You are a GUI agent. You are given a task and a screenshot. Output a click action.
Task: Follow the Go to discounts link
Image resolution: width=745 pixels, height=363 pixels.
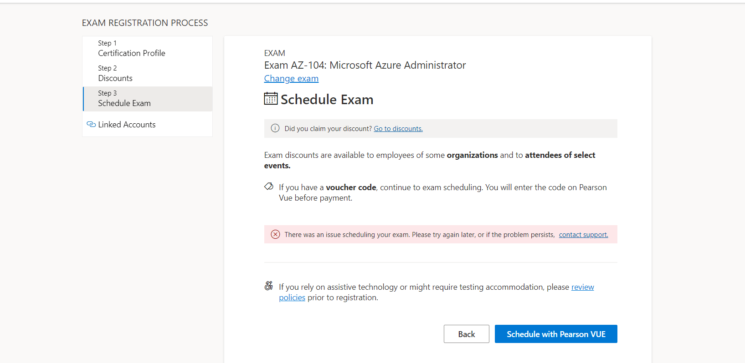pyautogui.click(x=398, y=129)
